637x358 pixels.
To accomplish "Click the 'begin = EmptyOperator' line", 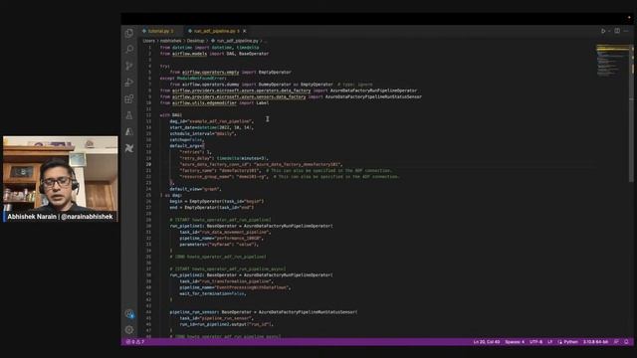I will [217, 201].
